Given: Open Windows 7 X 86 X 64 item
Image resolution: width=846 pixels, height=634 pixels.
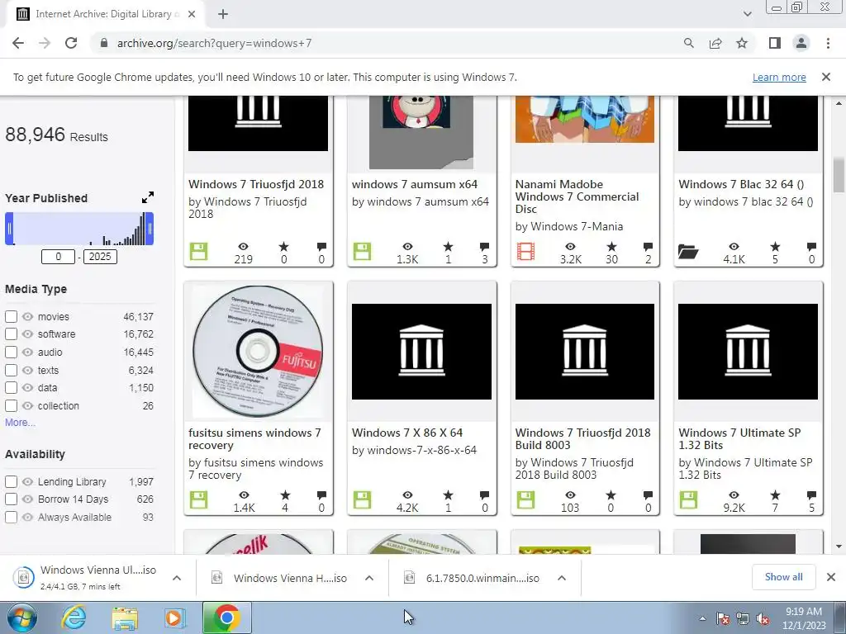Looking at the screenshot, I should [x=407, y=433].
